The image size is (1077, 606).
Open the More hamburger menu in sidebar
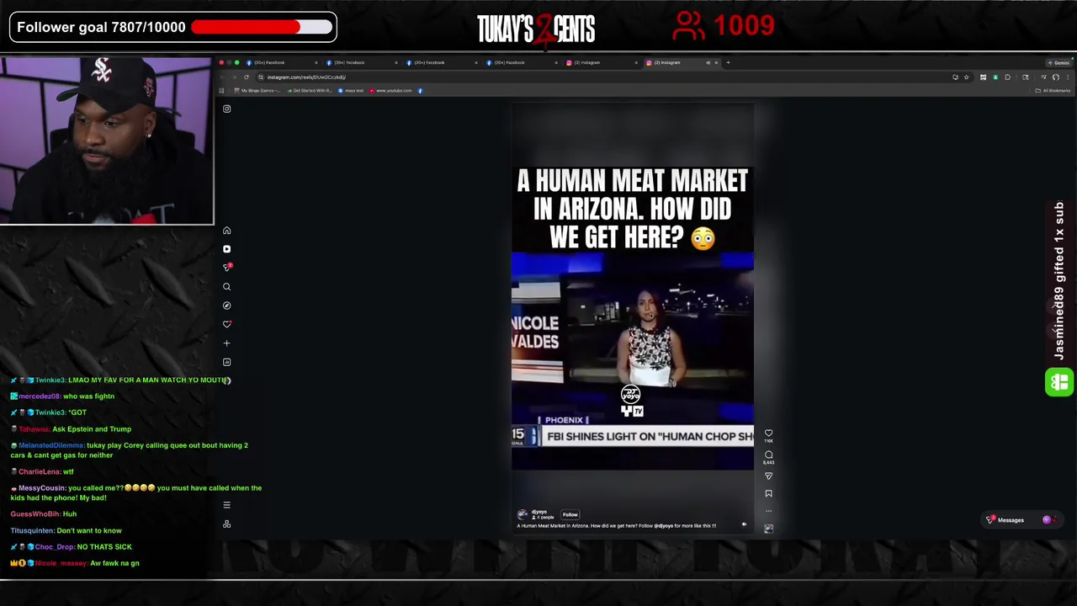point(226,505)
